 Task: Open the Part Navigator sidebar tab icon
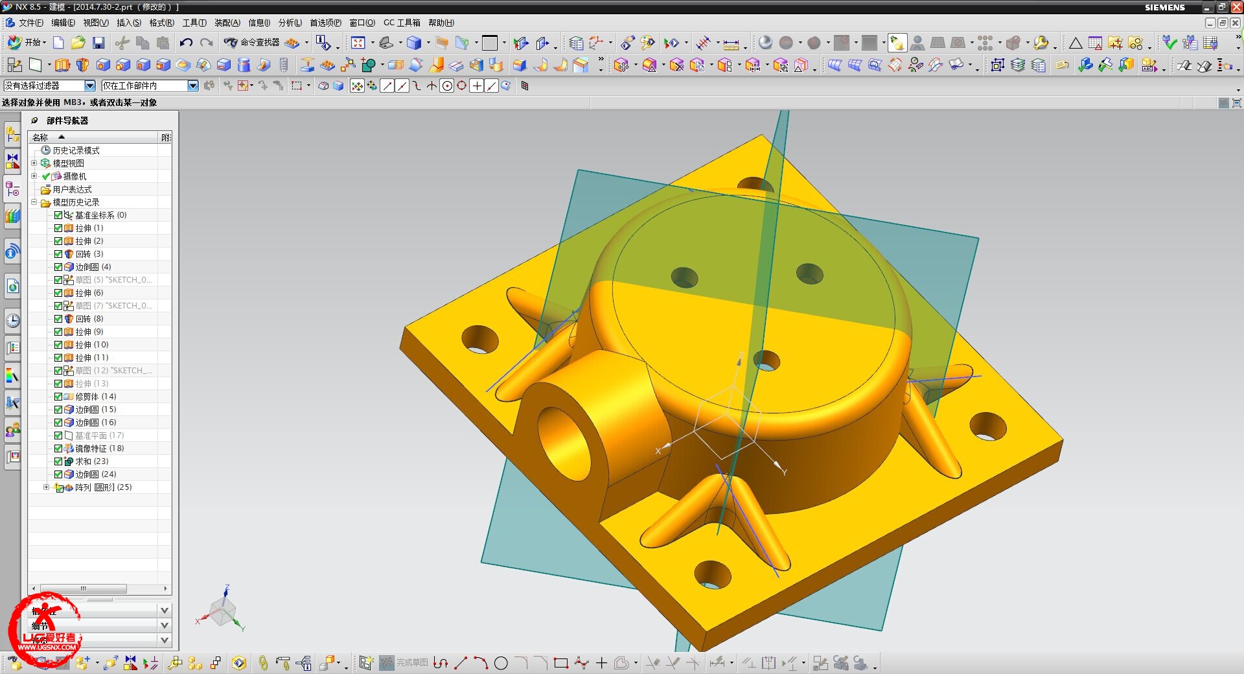12,189
